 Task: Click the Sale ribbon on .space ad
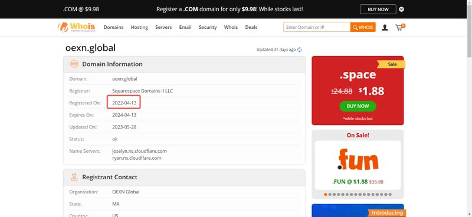pos(392,64)
